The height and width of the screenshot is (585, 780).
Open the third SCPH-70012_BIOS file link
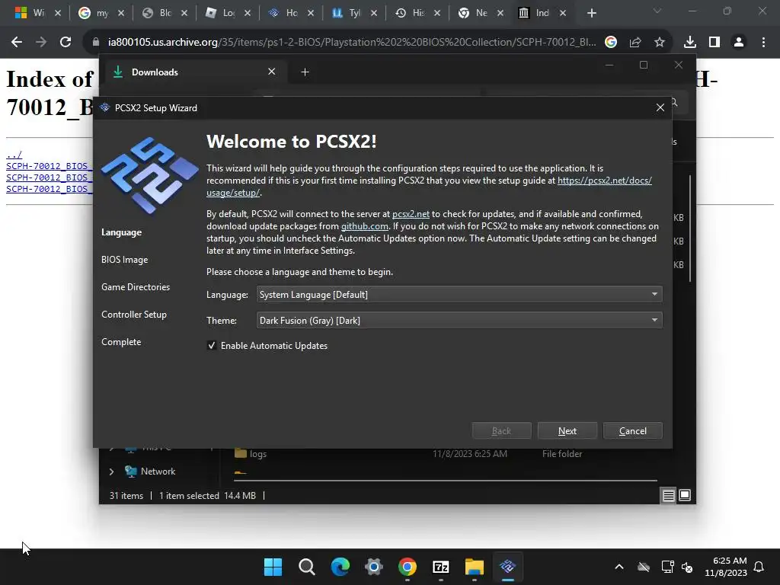[50, 189]
